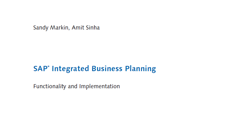The image size is (234, 137).
Task: Click the blue word "SAP" in title
Action: (40, 69)
